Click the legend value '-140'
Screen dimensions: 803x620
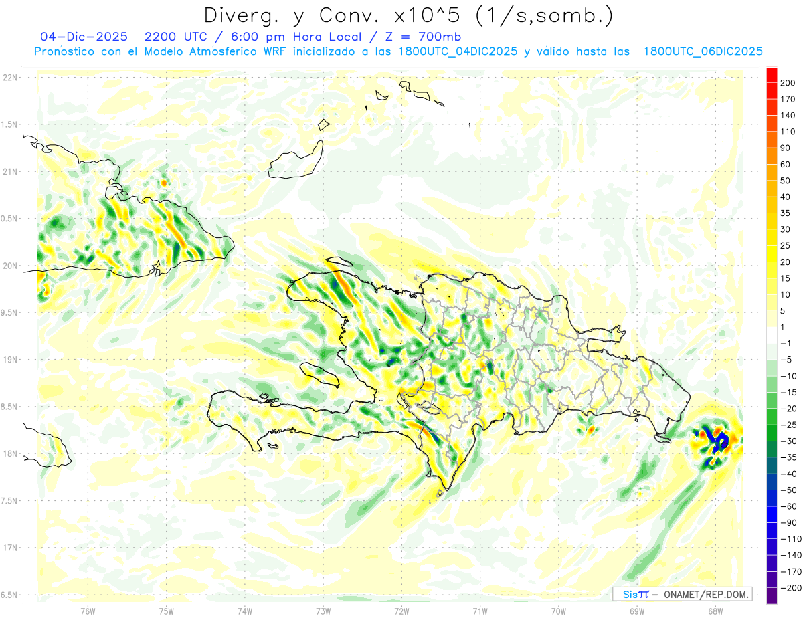tap(792, 555)
